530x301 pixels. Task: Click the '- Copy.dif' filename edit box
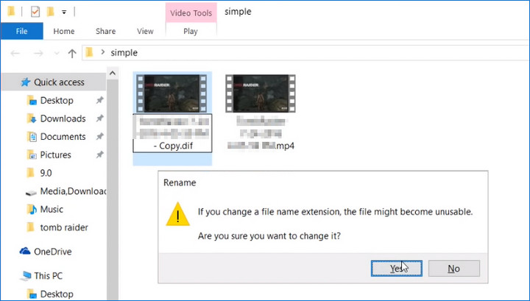click(172, 133)
